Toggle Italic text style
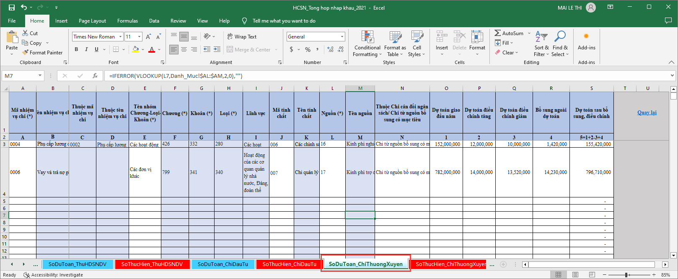Screen dimensions: 678x279 click(86, 49)
